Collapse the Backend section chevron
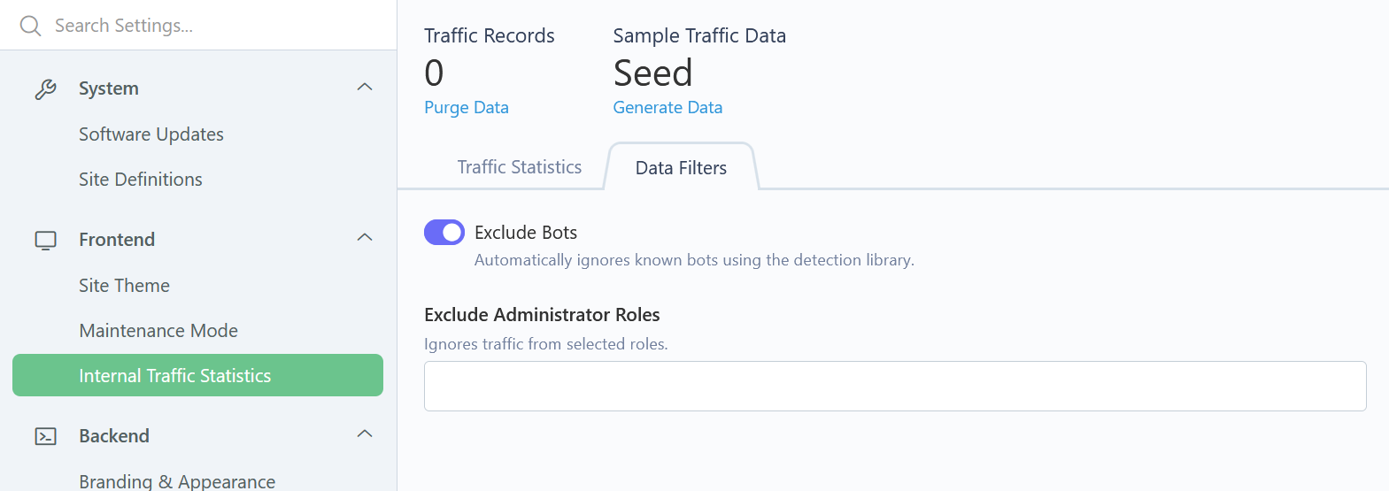 [x=364, y=434]
